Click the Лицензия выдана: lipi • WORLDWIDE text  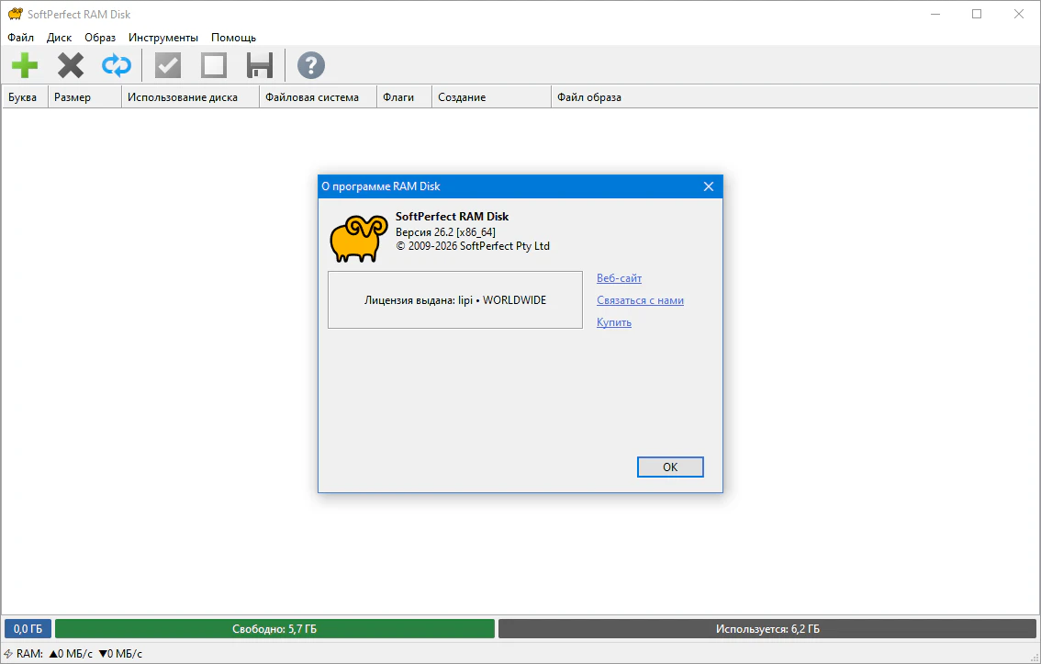coord(455,300)
